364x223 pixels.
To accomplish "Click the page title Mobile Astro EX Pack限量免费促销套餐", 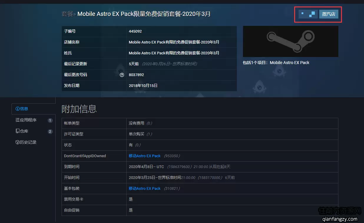I will pyautogui.click(x=144, y=14).
